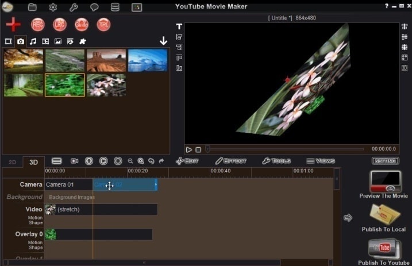Click the align right icon beside preview
Screen dimensions: 412x266
tap(179, 47)
